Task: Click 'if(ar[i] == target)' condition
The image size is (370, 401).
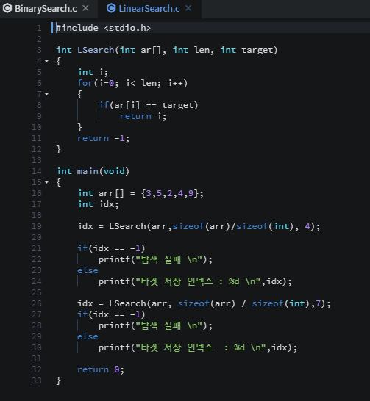Action: pos(149,105)
